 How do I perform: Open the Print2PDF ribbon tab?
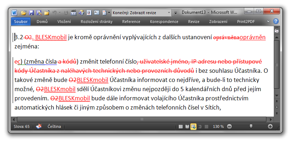(246, 22)
